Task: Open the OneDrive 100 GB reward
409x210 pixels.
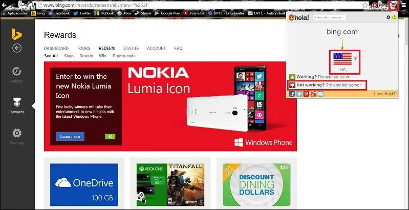Action: tap(84, 185)
